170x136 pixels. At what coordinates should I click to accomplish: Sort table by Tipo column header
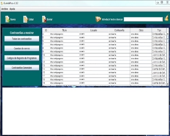(159, 30)
